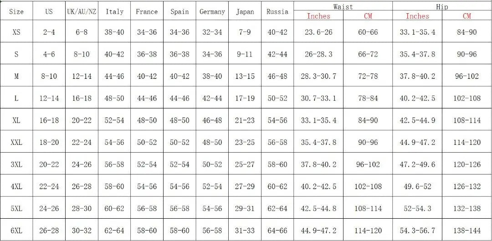The width and height of the screenshot is (492, 241).
Task: Select the hip inches cell 49.6-52
Action: pos(417,187)
